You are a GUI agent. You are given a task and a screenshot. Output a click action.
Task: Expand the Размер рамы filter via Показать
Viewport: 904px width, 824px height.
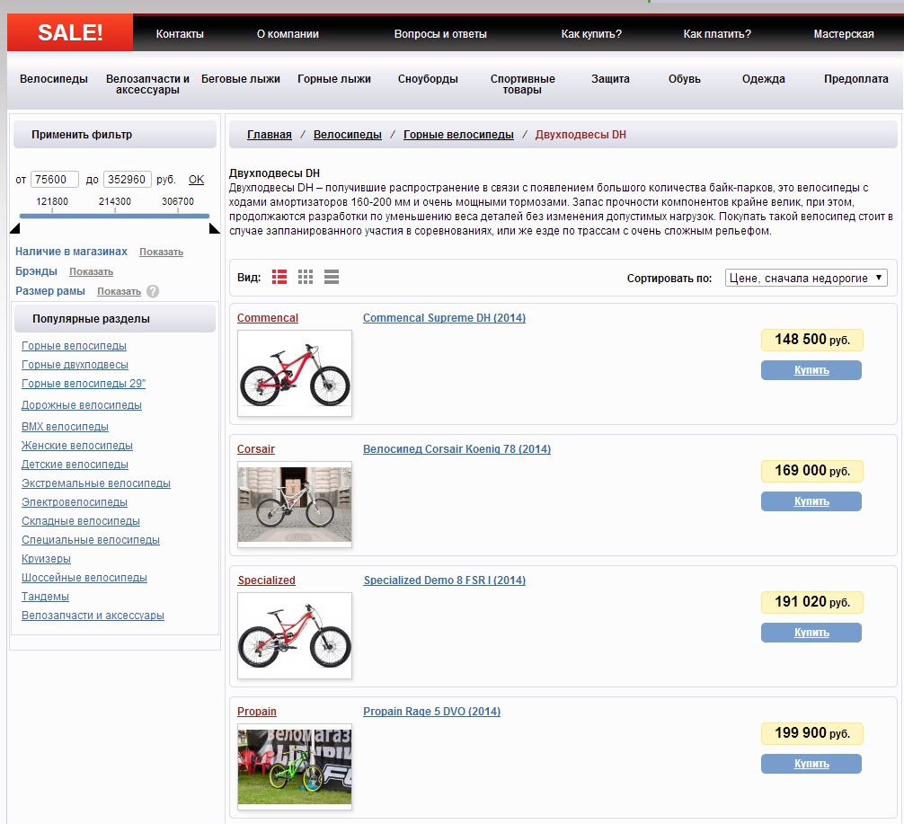119,291
